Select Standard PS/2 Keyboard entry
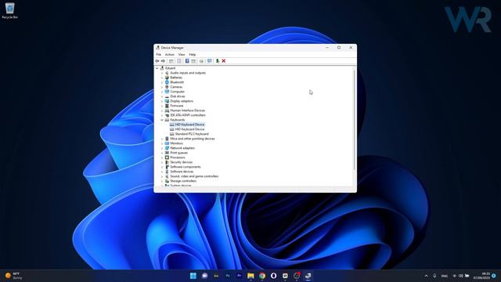 coord(192,134)
